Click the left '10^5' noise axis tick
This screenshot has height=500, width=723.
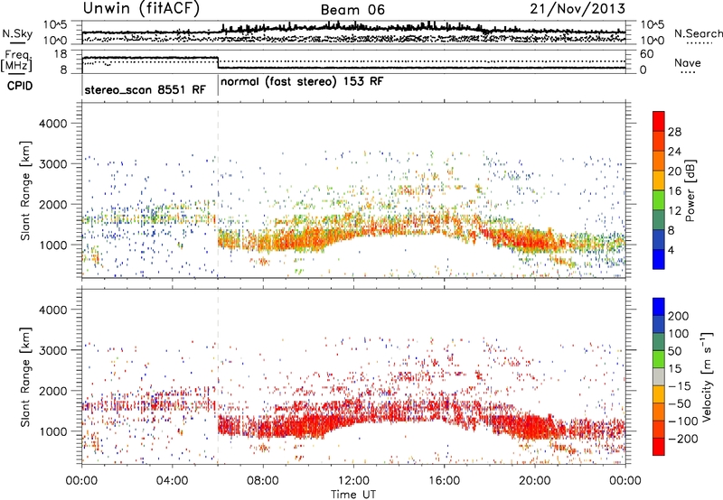55,24
